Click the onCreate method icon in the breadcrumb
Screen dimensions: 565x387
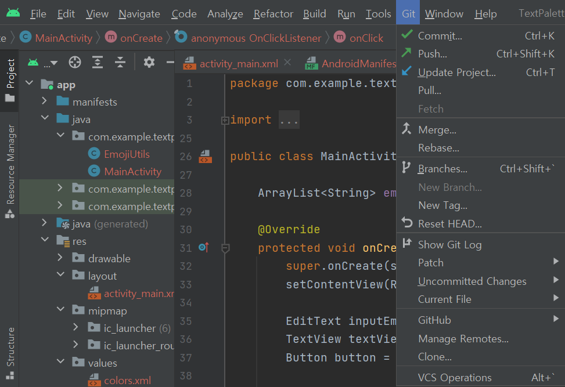click(111, 37)
